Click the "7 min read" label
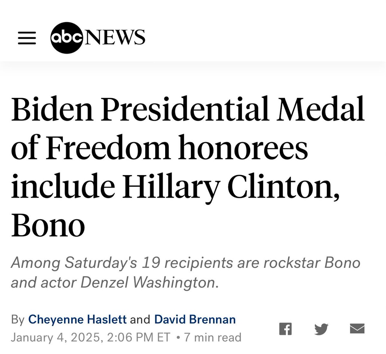The image size is (386, 354). point(212,337)
